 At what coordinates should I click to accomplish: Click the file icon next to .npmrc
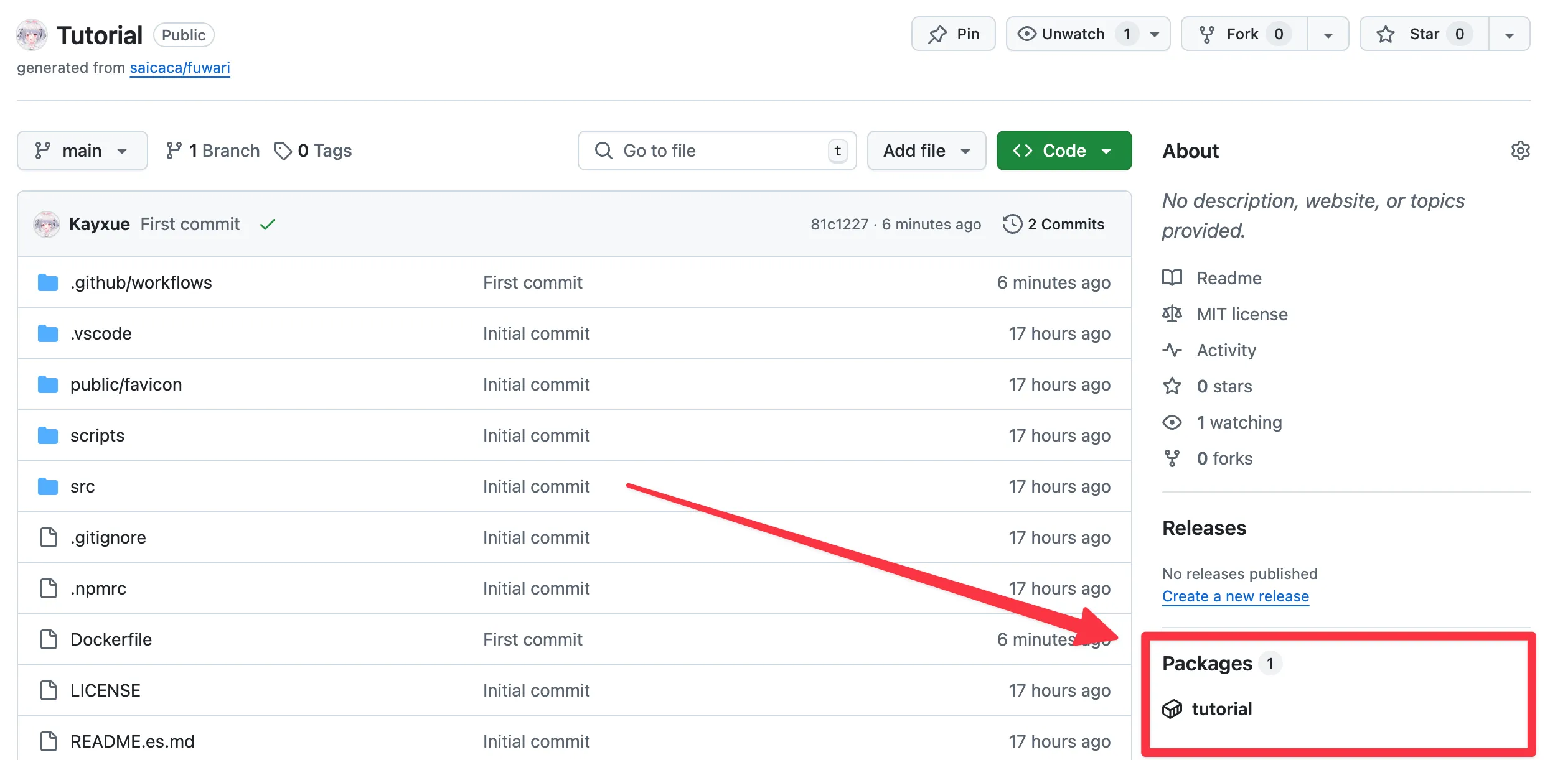click(x=48, y=588)
